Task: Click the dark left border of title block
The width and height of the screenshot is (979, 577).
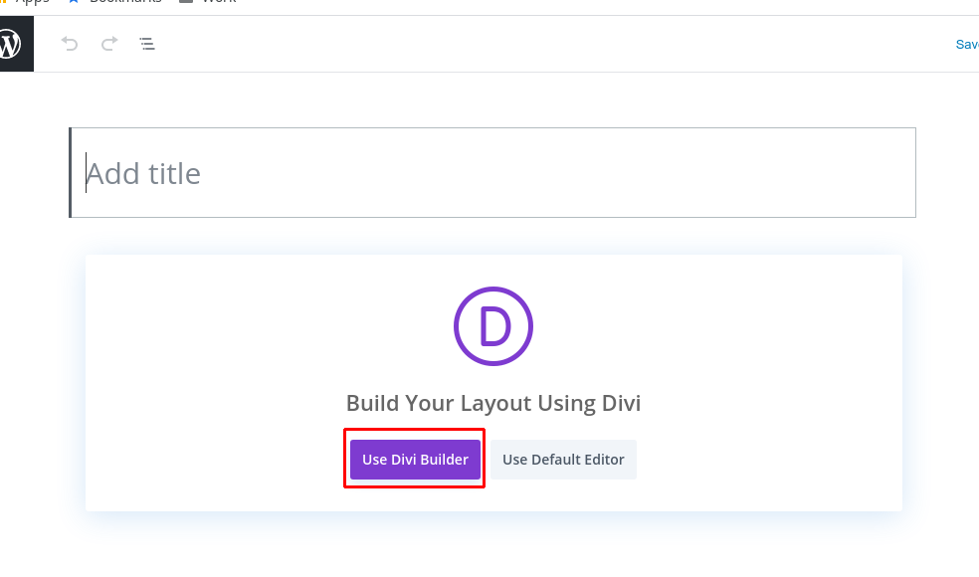Action: (x=70, y=173)
